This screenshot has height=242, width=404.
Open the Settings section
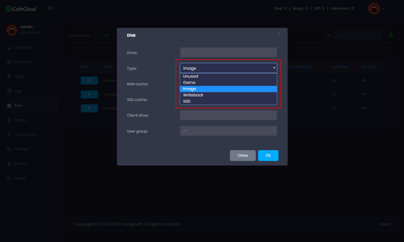pos(21,149)
